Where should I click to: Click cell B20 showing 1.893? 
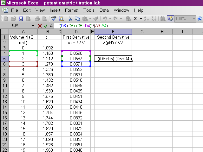pos(48,139)
